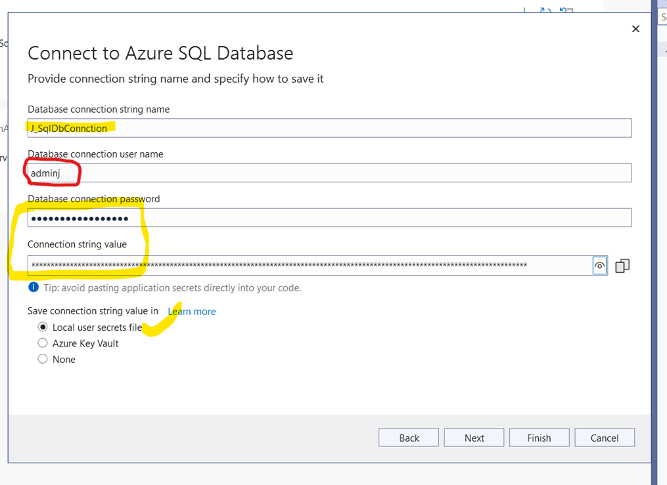
Task: Click the 'Connect to Azure SQL Database' heading
Action: click(x=160, y=54)
